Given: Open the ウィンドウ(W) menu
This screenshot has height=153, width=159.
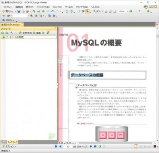Looking at the screenshot, I should pyautogui.click(x=81, y=7).
